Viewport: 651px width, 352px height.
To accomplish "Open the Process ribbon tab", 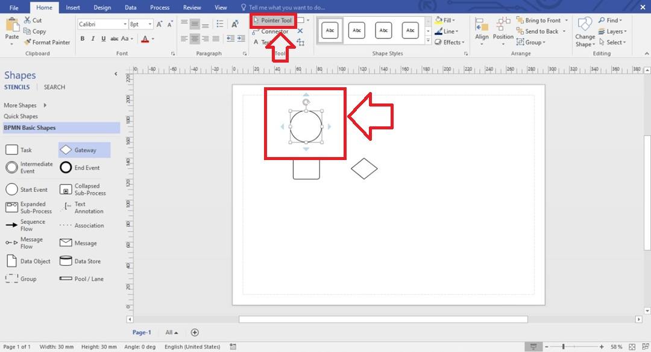I will 159,7.
